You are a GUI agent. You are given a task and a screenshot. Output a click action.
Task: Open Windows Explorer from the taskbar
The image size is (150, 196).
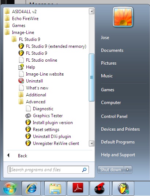[x=55, y=188]
